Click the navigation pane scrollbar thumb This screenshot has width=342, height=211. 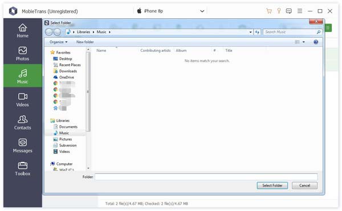88,92
